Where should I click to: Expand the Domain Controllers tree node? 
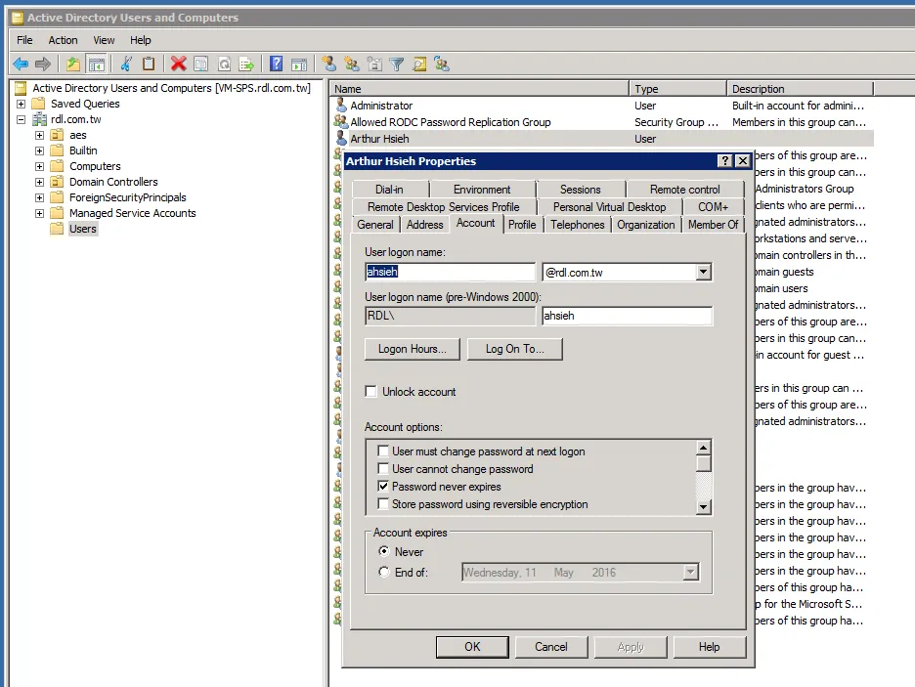click(39, 182)
